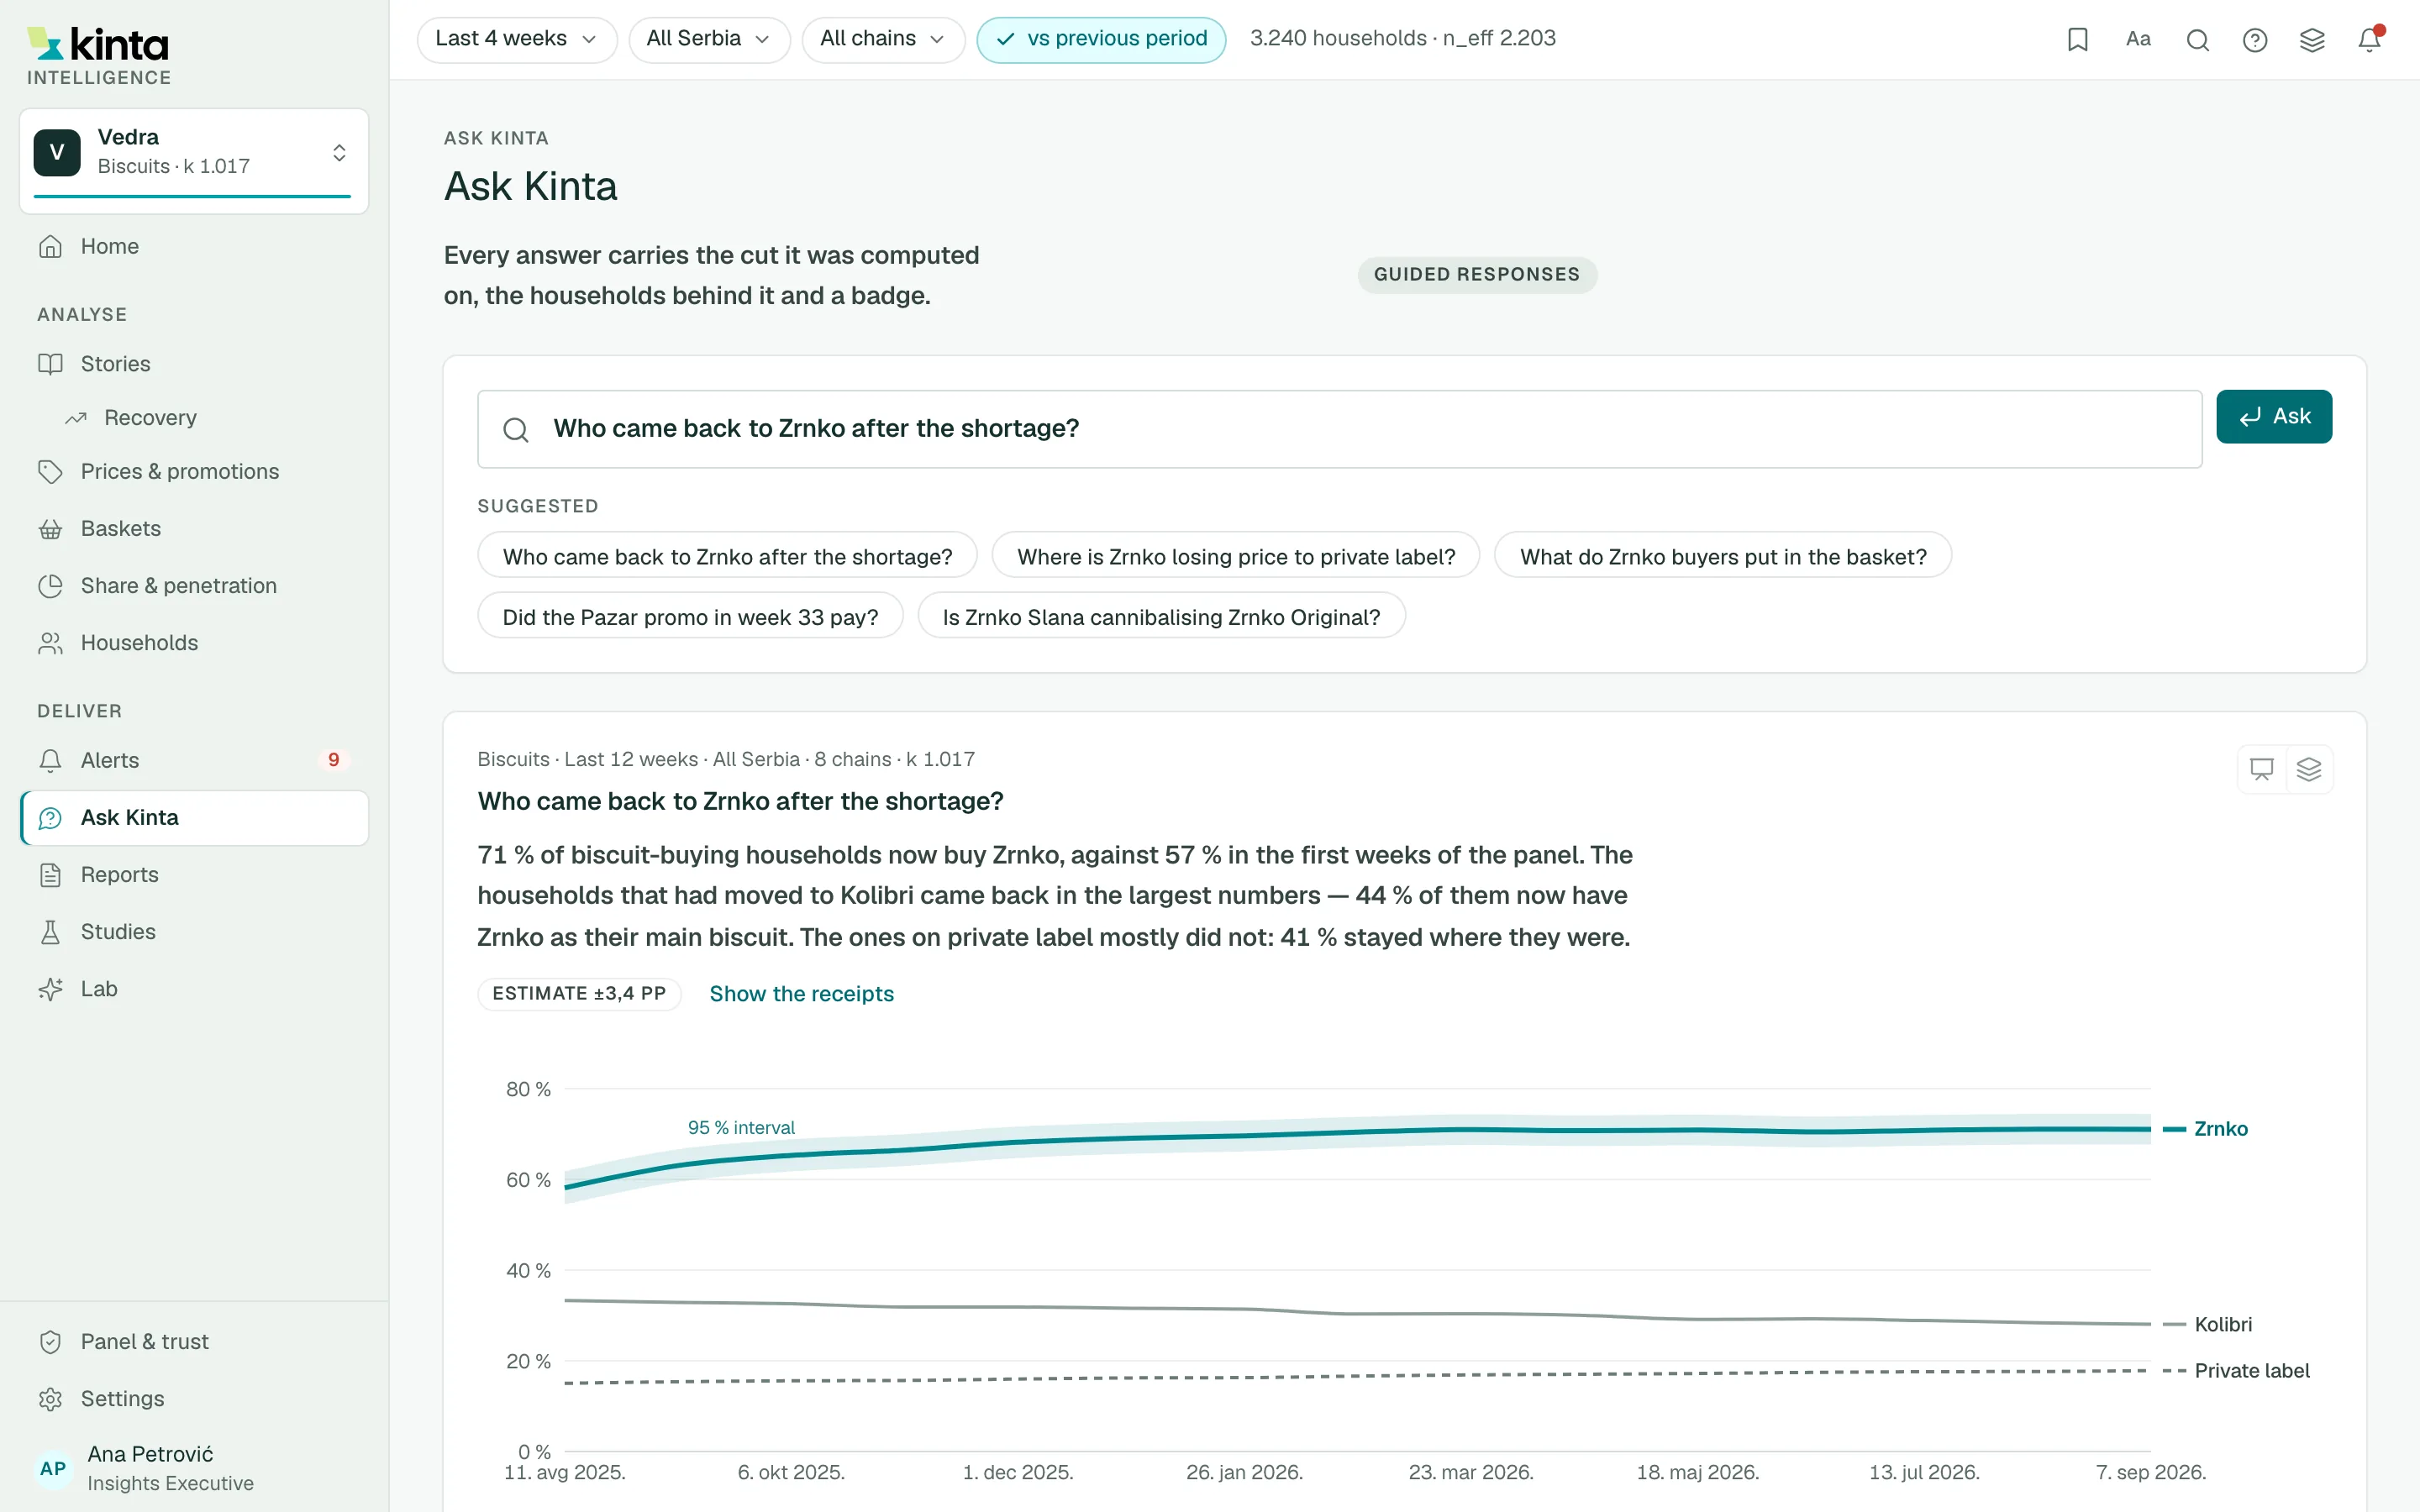2420x1512 pixels.
Task: Click the answer cut line 'Biscuits · Last 12 weeks'
Action: pyautogui.click(x=726, y=759)
